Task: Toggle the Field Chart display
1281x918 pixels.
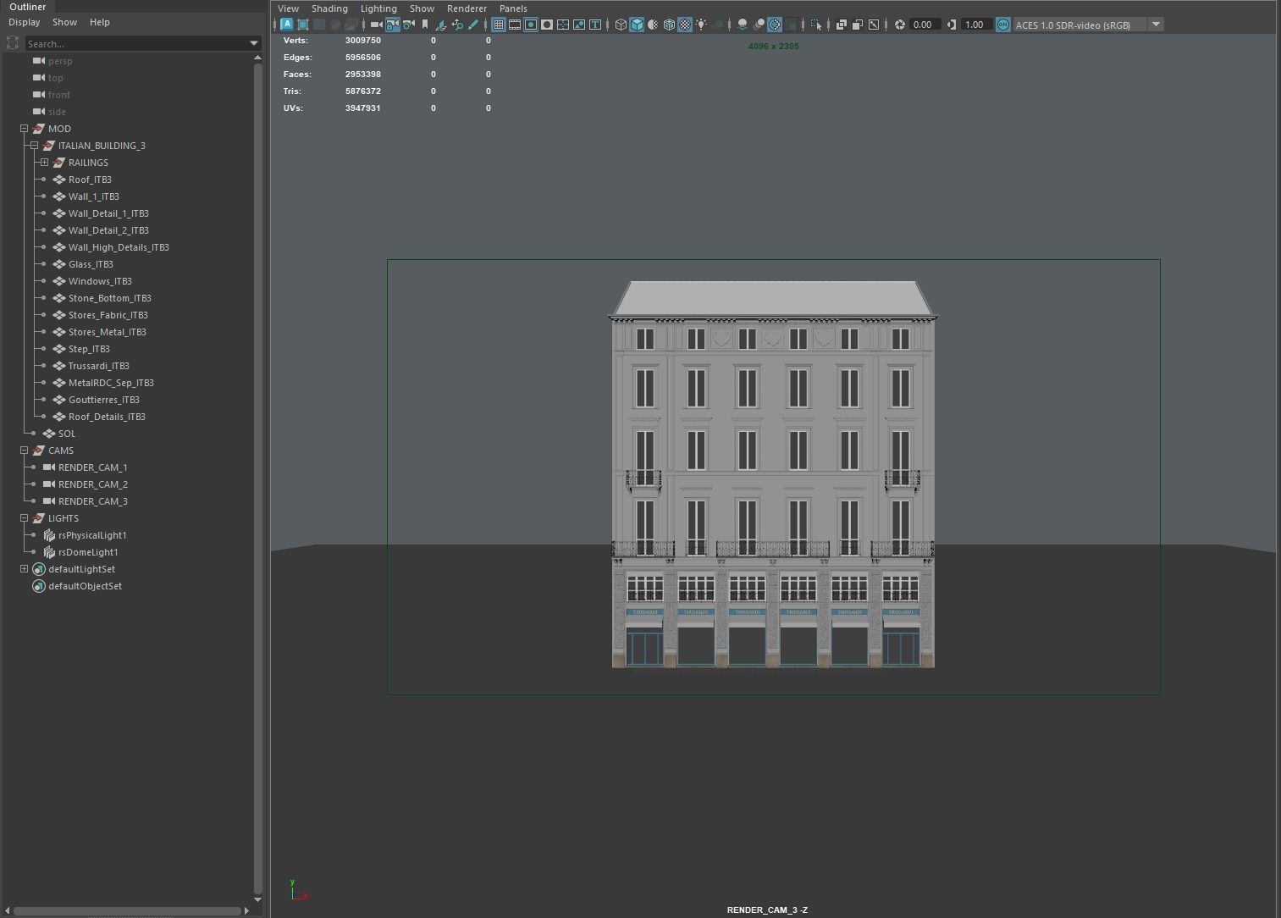Action: coord(563,25)
